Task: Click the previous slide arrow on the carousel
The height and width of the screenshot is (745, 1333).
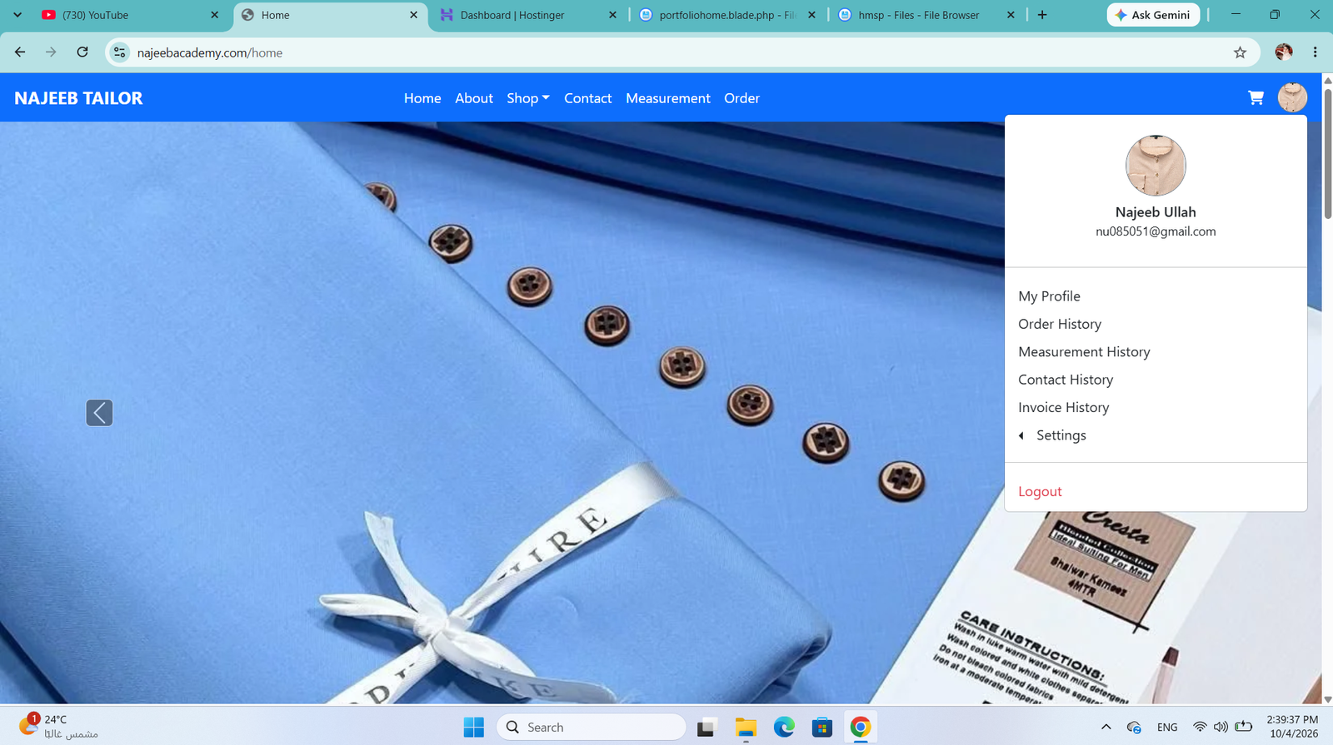Action: [x=99, y=413]
